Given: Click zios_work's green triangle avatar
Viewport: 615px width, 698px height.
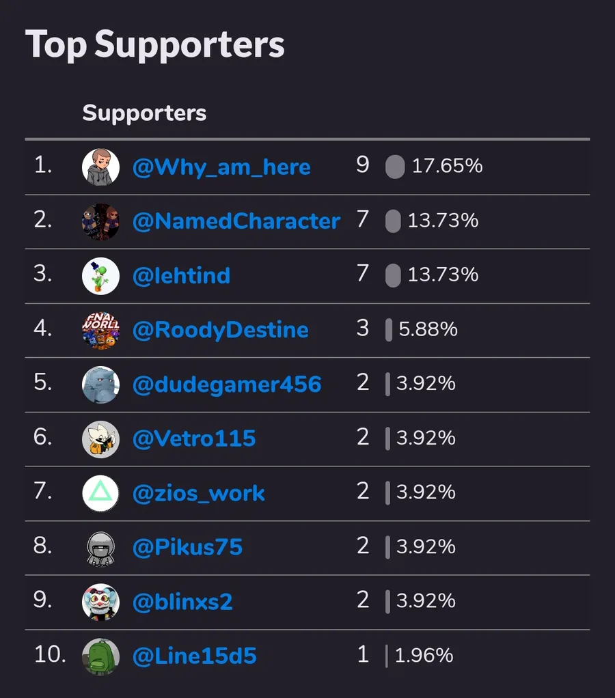Looking at the screenshot, I should point(100,494).
